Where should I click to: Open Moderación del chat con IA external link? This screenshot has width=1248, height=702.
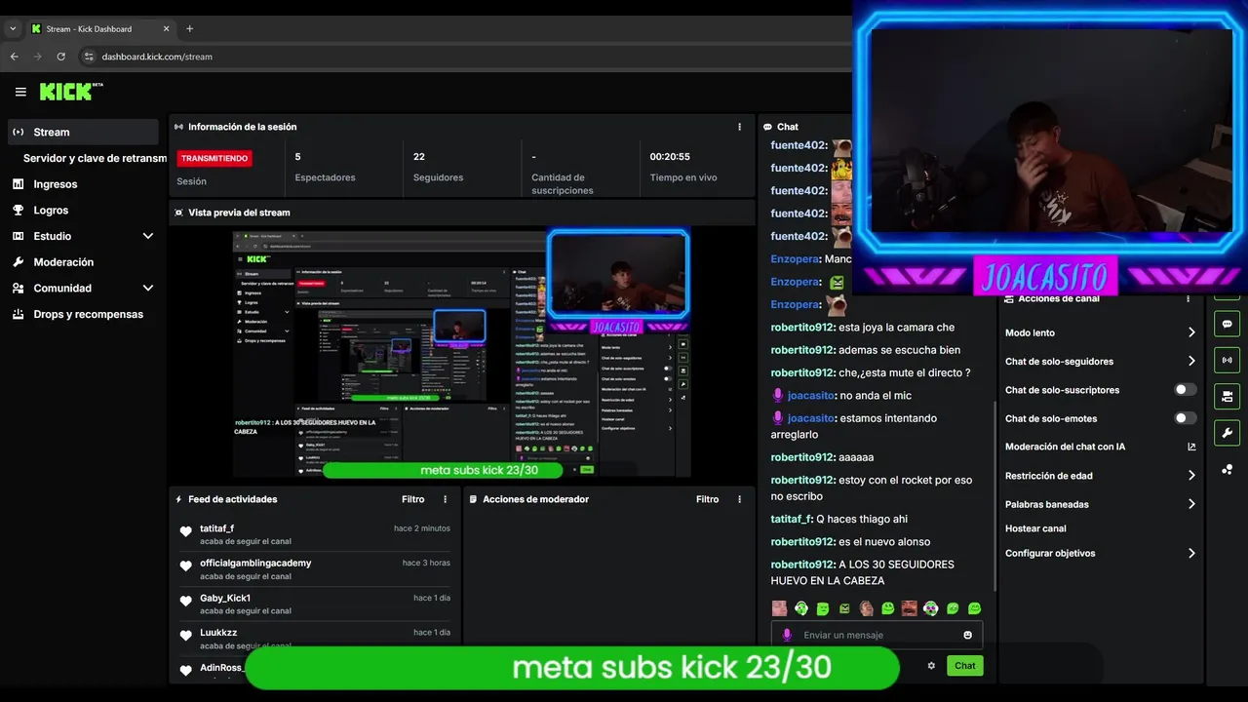(x=1191, y=447)
